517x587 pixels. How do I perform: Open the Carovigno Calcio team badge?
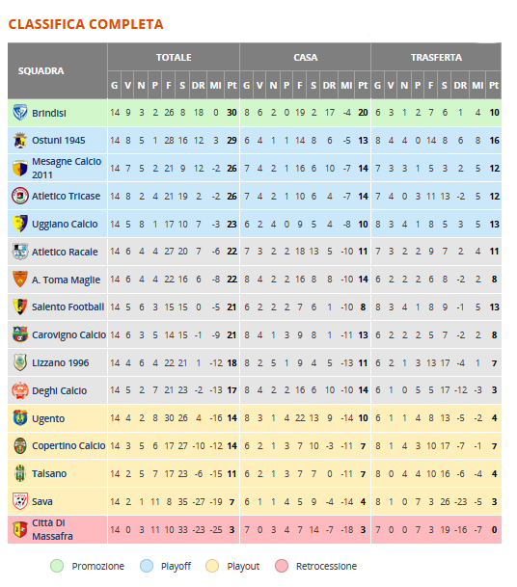tap(20, 334)
